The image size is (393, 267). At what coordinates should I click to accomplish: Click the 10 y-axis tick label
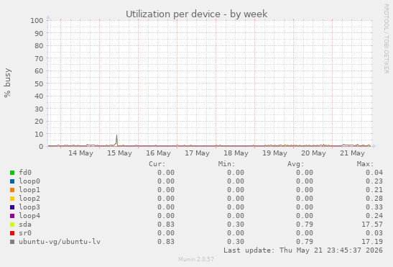click(39, 134)
